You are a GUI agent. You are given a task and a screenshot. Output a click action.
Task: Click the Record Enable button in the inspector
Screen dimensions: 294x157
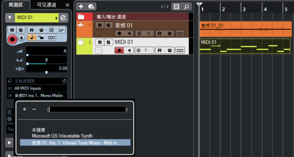point(12,39)
